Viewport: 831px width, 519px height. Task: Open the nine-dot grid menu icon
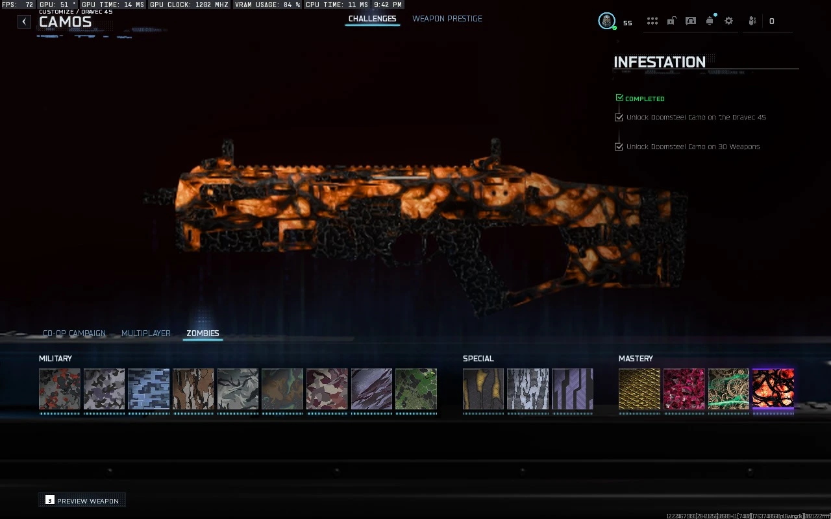(x=652, y=21)
